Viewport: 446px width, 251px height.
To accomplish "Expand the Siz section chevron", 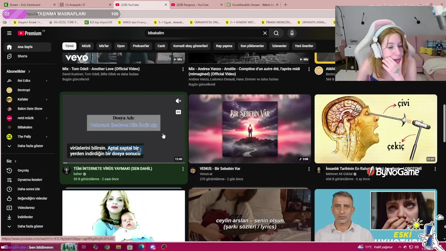I will tap(15, 161).
